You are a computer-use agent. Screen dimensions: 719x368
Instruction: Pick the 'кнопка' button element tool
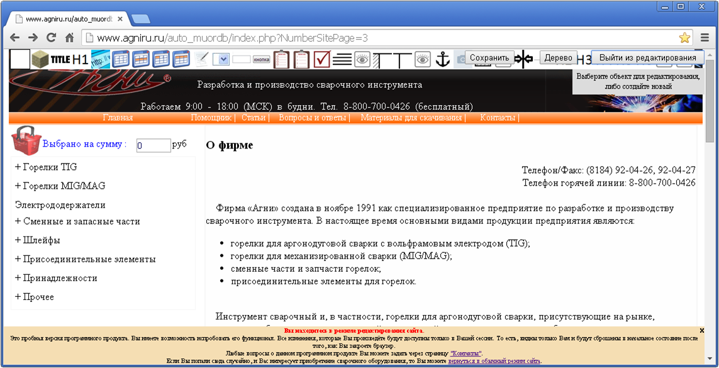coord(262,59)
